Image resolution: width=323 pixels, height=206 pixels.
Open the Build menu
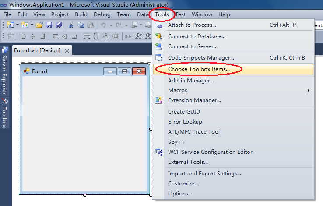(x=81, y=14)
